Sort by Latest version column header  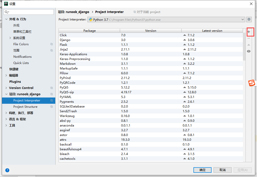pos(212,31)
